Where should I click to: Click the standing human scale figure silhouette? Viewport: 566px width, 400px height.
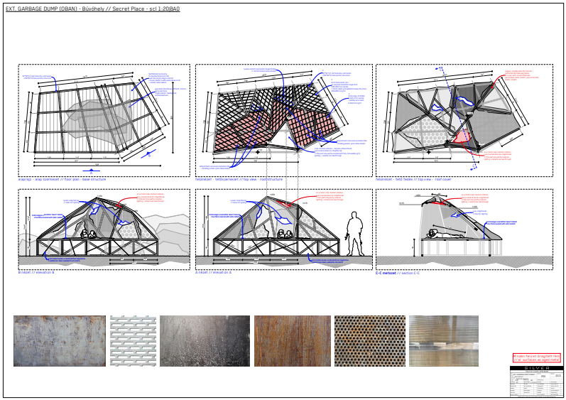point(354,234)
